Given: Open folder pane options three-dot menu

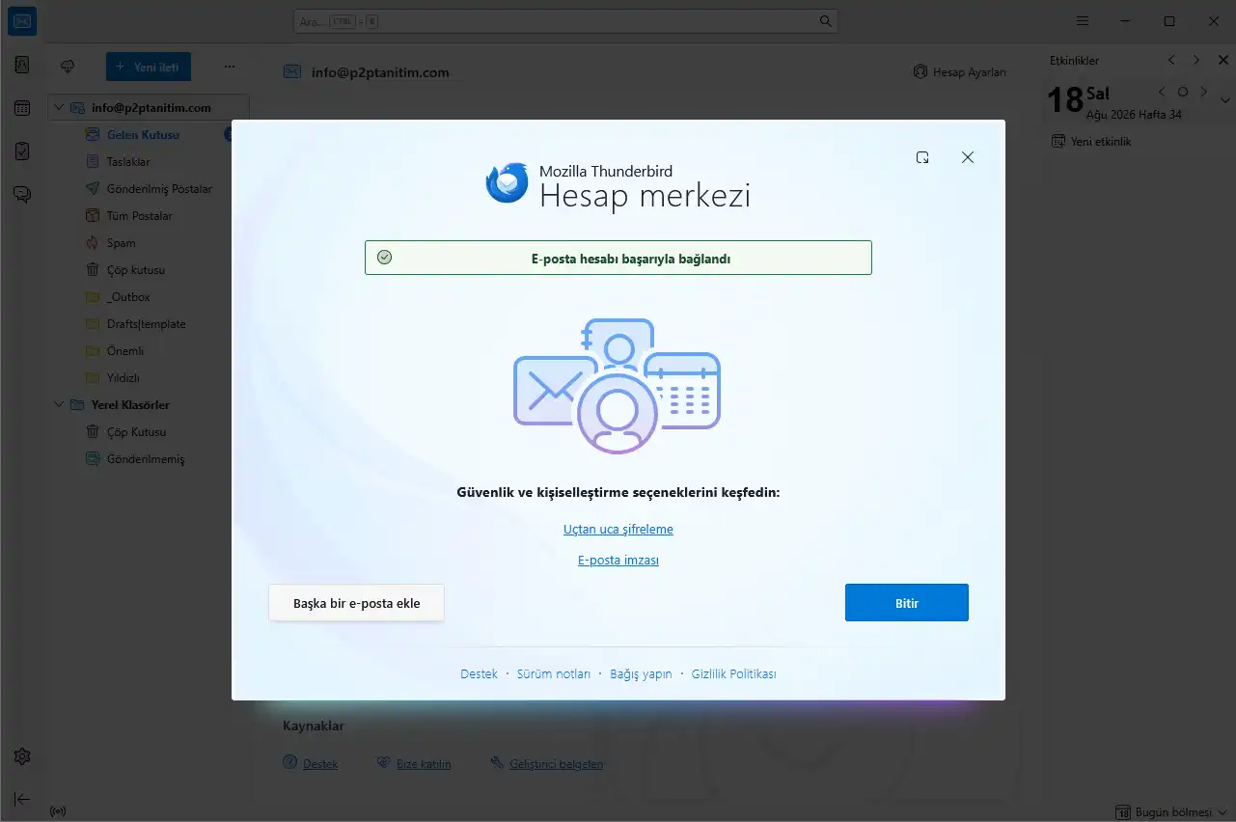Looking at the screenshot, I should click(230, 67).
